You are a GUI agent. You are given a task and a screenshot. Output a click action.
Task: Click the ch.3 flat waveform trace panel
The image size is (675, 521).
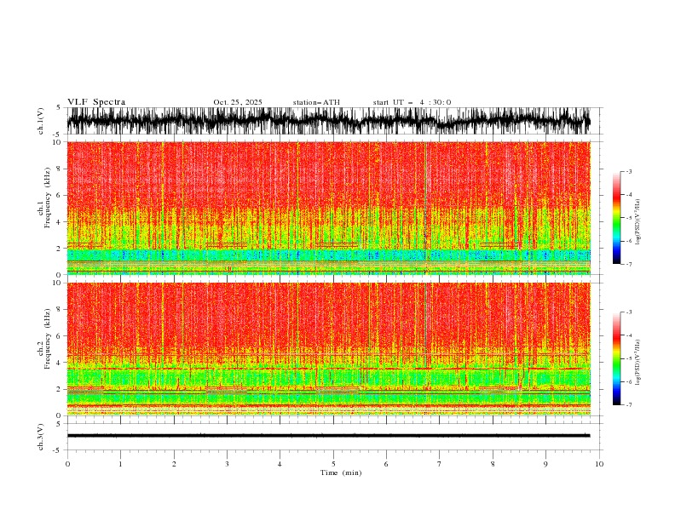pos(334,437)
